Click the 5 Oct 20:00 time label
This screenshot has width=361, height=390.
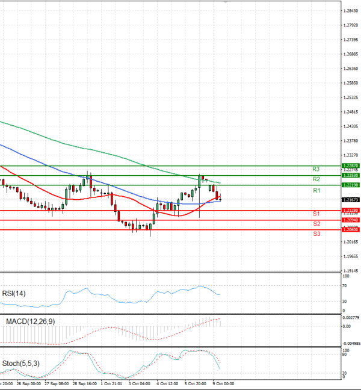pyautogui.click(x=196, y=384)
